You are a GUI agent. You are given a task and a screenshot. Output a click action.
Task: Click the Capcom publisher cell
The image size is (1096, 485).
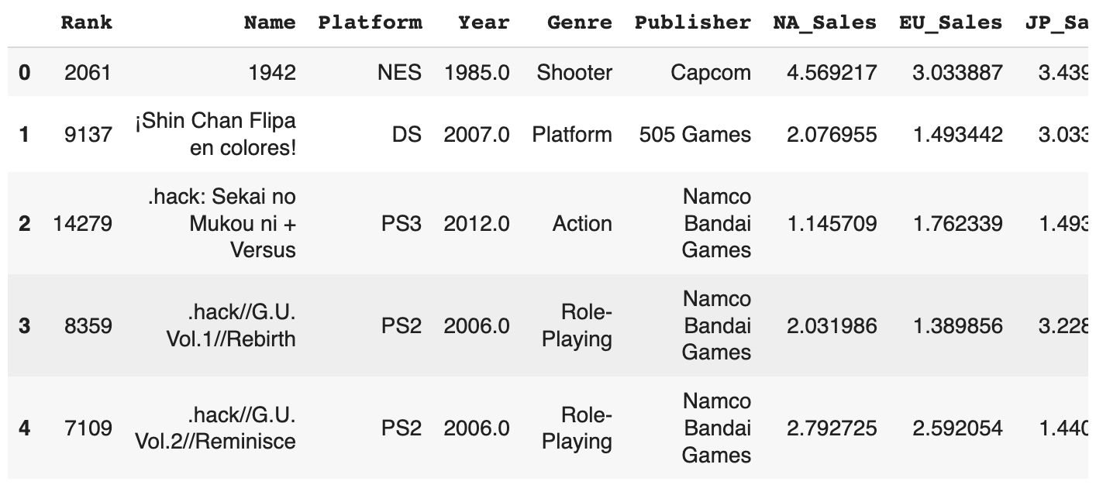point(711,73)
